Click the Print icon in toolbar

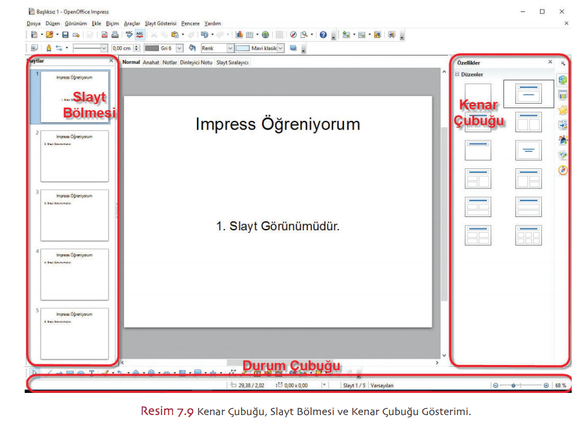tap(115, 35)
